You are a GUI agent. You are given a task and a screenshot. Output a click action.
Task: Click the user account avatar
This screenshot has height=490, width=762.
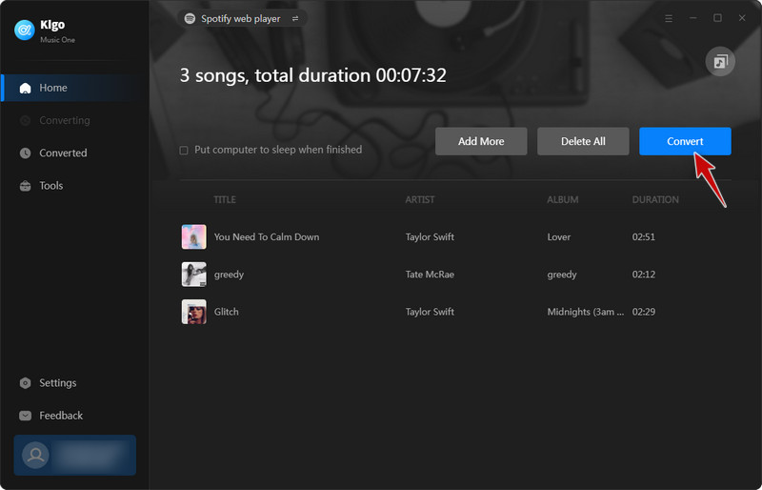(x=35, y=455)
